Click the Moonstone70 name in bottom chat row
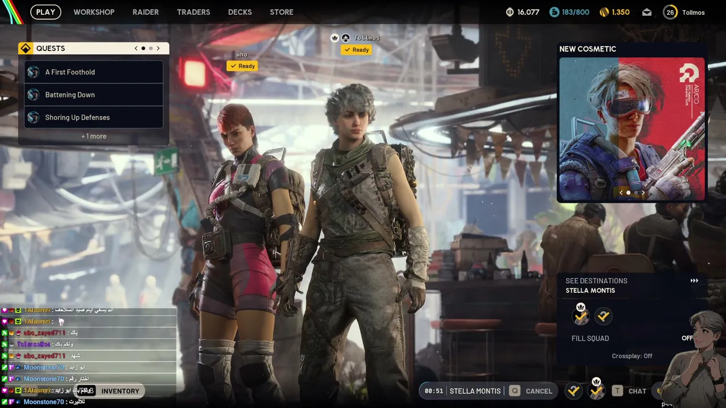The width and height of the screenshot is (726, 408). tap(44, 402)
